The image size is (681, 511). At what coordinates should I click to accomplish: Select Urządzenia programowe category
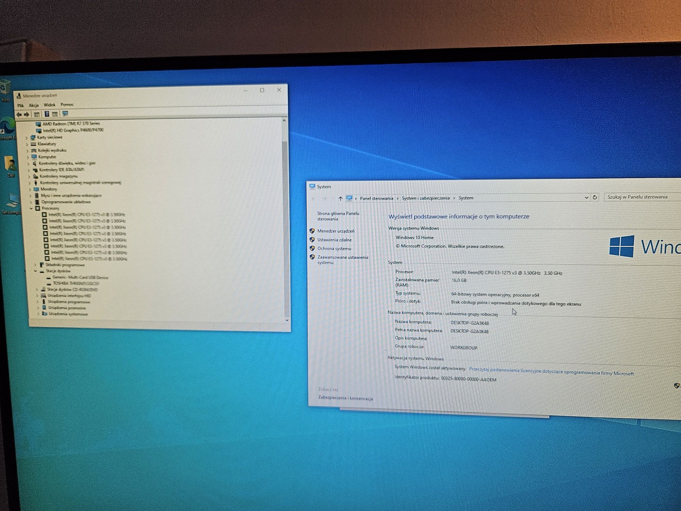click(69, 302)
